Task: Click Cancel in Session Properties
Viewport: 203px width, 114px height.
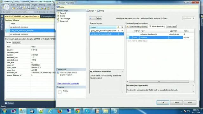Action: pos(176,103)
